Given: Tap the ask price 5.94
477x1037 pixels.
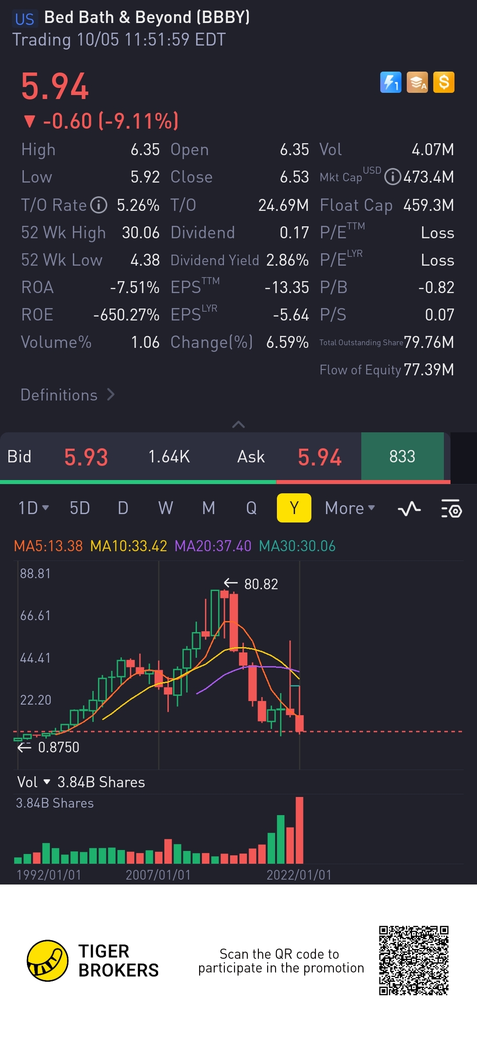Looking at the screenshot, I should coord(320,457).
